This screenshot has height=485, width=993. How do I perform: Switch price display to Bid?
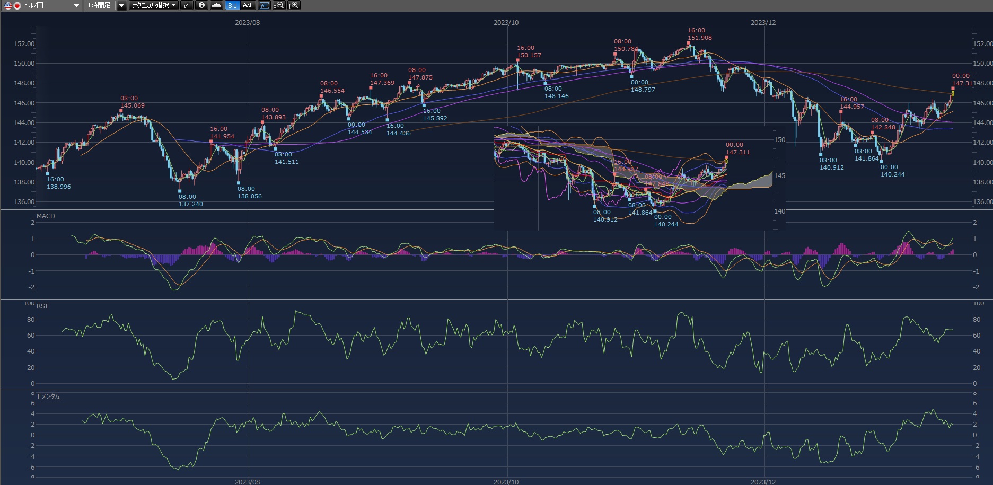pyautogui.click(x=232, y=5)
